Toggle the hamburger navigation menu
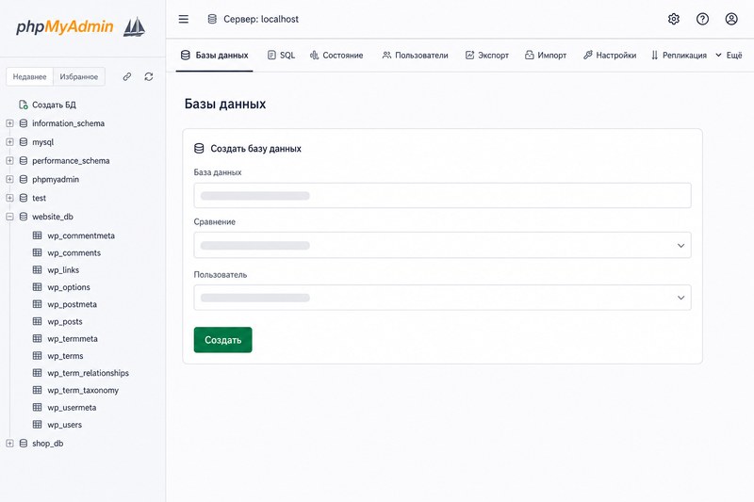 183,19
